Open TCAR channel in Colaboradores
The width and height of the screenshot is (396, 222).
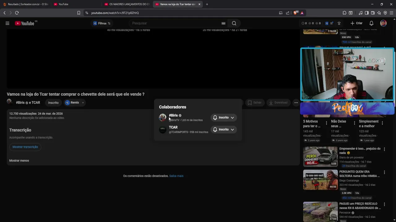coord(173,127)
